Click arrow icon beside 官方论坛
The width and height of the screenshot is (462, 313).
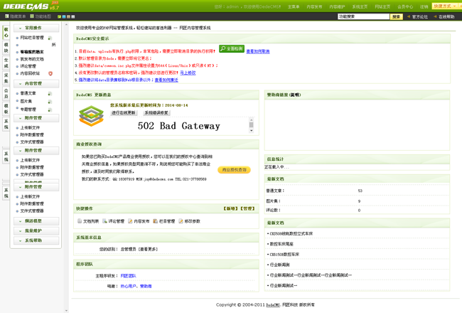click(409, 17)
